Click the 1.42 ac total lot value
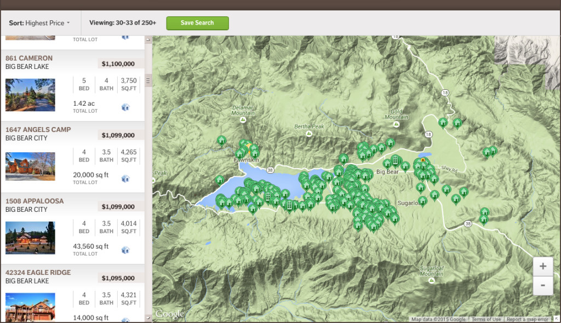Screen dimensions: 561x323 click(84, 103)
